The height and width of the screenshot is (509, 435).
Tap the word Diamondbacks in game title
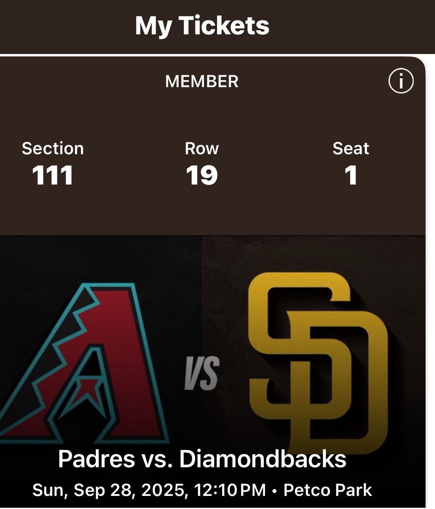pos(263,459)
